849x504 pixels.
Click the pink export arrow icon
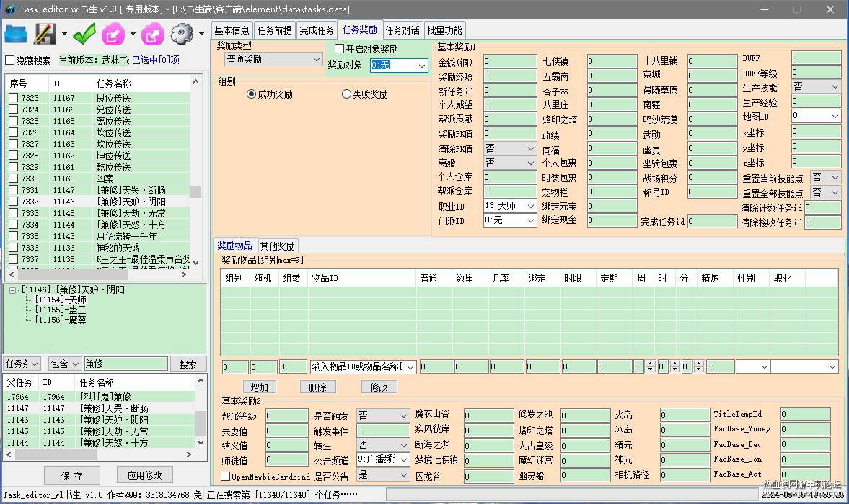[x=153, y=35]
